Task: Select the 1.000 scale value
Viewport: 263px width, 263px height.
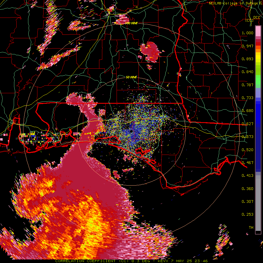Action: [248, 33]
